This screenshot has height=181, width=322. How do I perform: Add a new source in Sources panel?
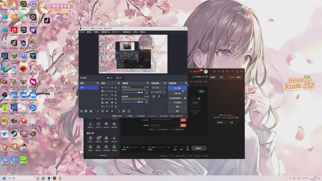pyautogui.click(x=103, y=111)
